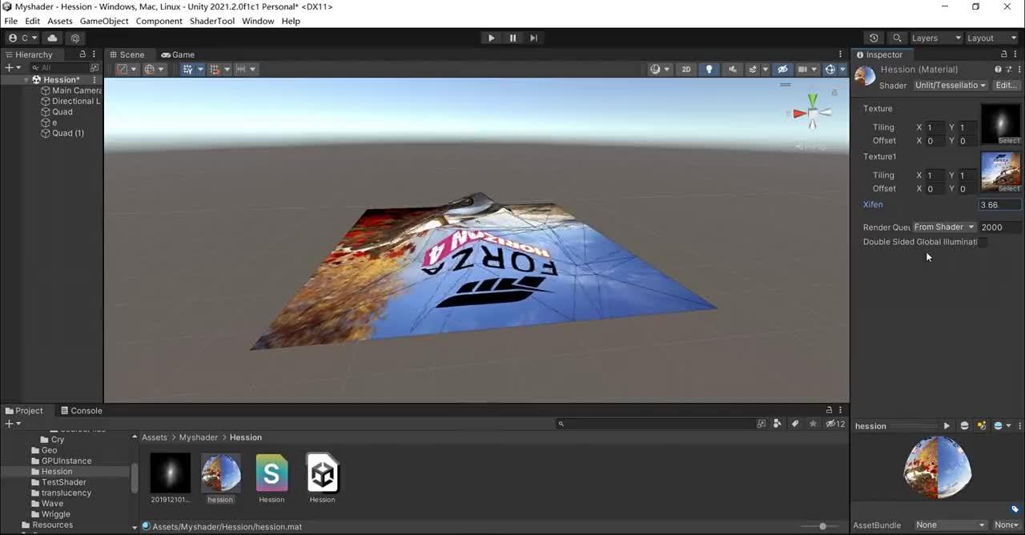Open scene visibility with the crossed-eye icon
Image resolution: width=1025 pixels, height=535 pixels.
[782, 69]
